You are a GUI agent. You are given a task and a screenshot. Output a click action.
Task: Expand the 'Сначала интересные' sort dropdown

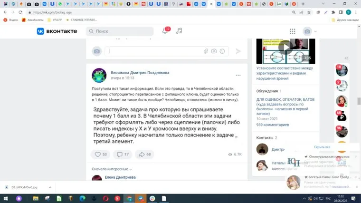[x=112, y=169]
